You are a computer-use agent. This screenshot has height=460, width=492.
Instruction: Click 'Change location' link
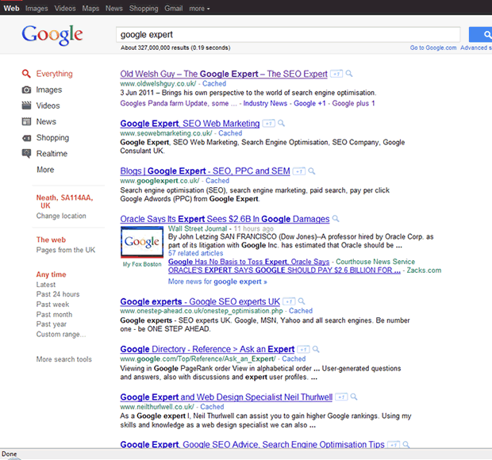(x=61, y=216)
